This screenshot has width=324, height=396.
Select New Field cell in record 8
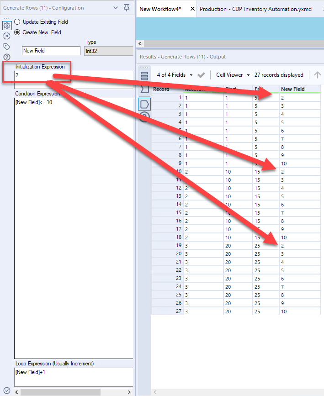click(300, 155)
